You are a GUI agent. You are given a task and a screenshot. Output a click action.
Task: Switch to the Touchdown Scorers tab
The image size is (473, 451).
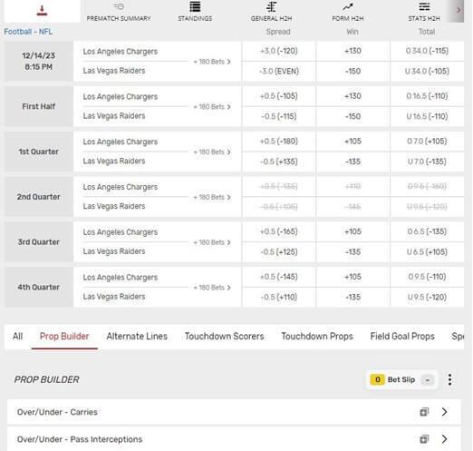pos(225,337)
